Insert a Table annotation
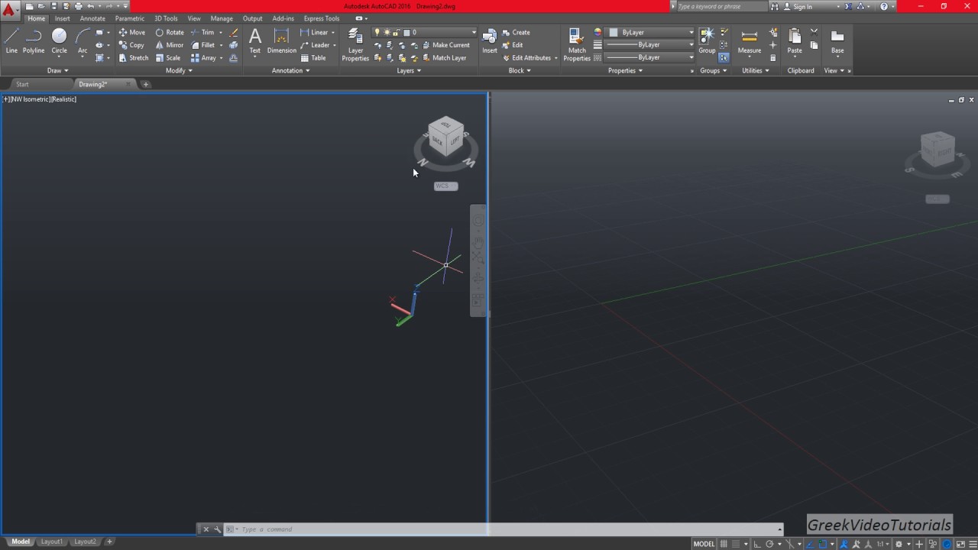 [313, 58]
